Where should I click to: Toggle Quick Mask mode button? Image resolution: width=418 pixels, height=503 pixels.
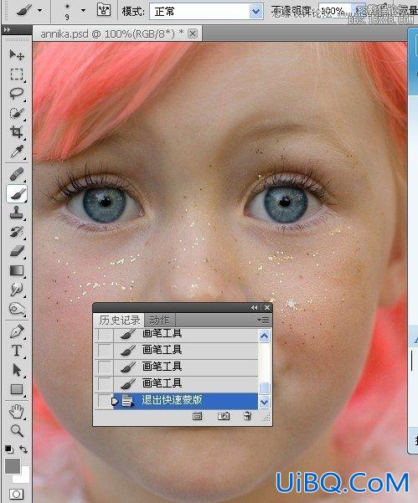(16, 494)
